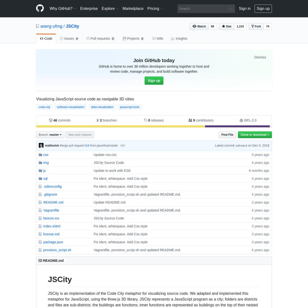Click the .gitignore file icon
308x308 pixels.
click(40, 194)
